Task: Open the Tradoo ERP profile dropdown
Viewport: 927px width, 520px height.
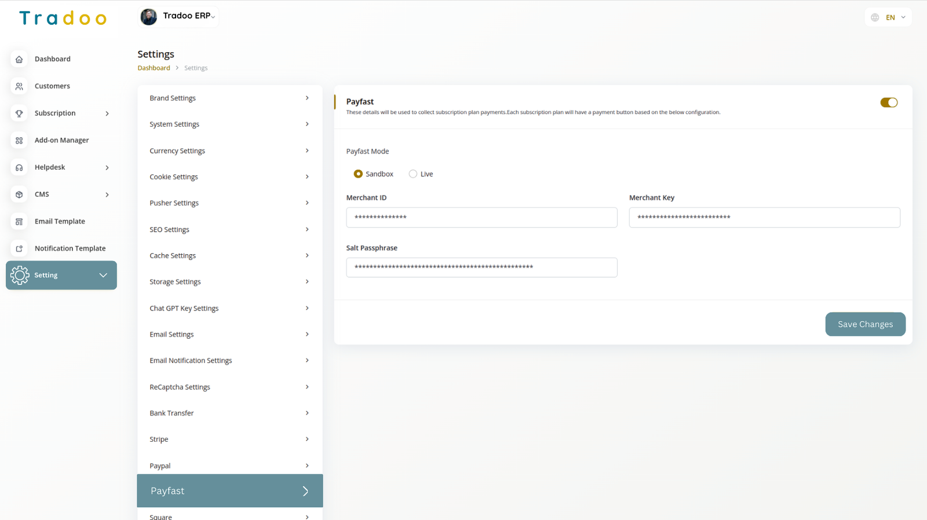Action: click(178, 17)
